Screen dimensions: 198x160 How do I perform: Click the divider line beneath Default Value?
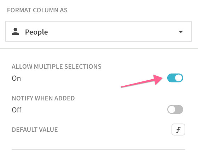[98, 149]
